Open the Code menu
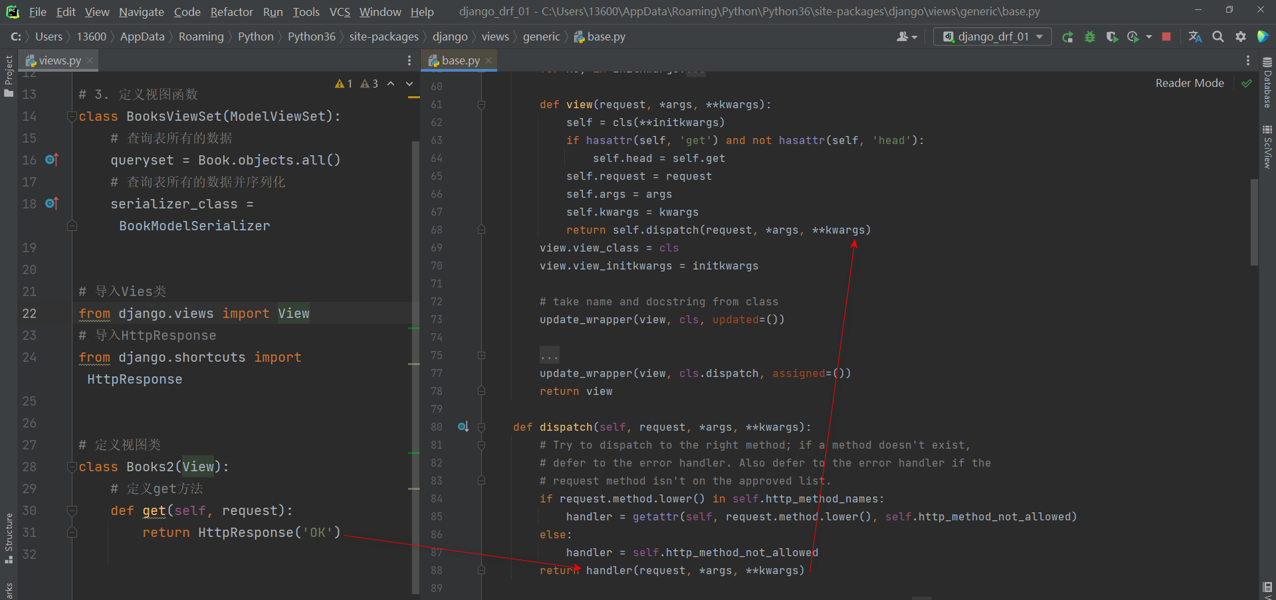The width and height of the screenshot is (1276, 600). (187, 12)
